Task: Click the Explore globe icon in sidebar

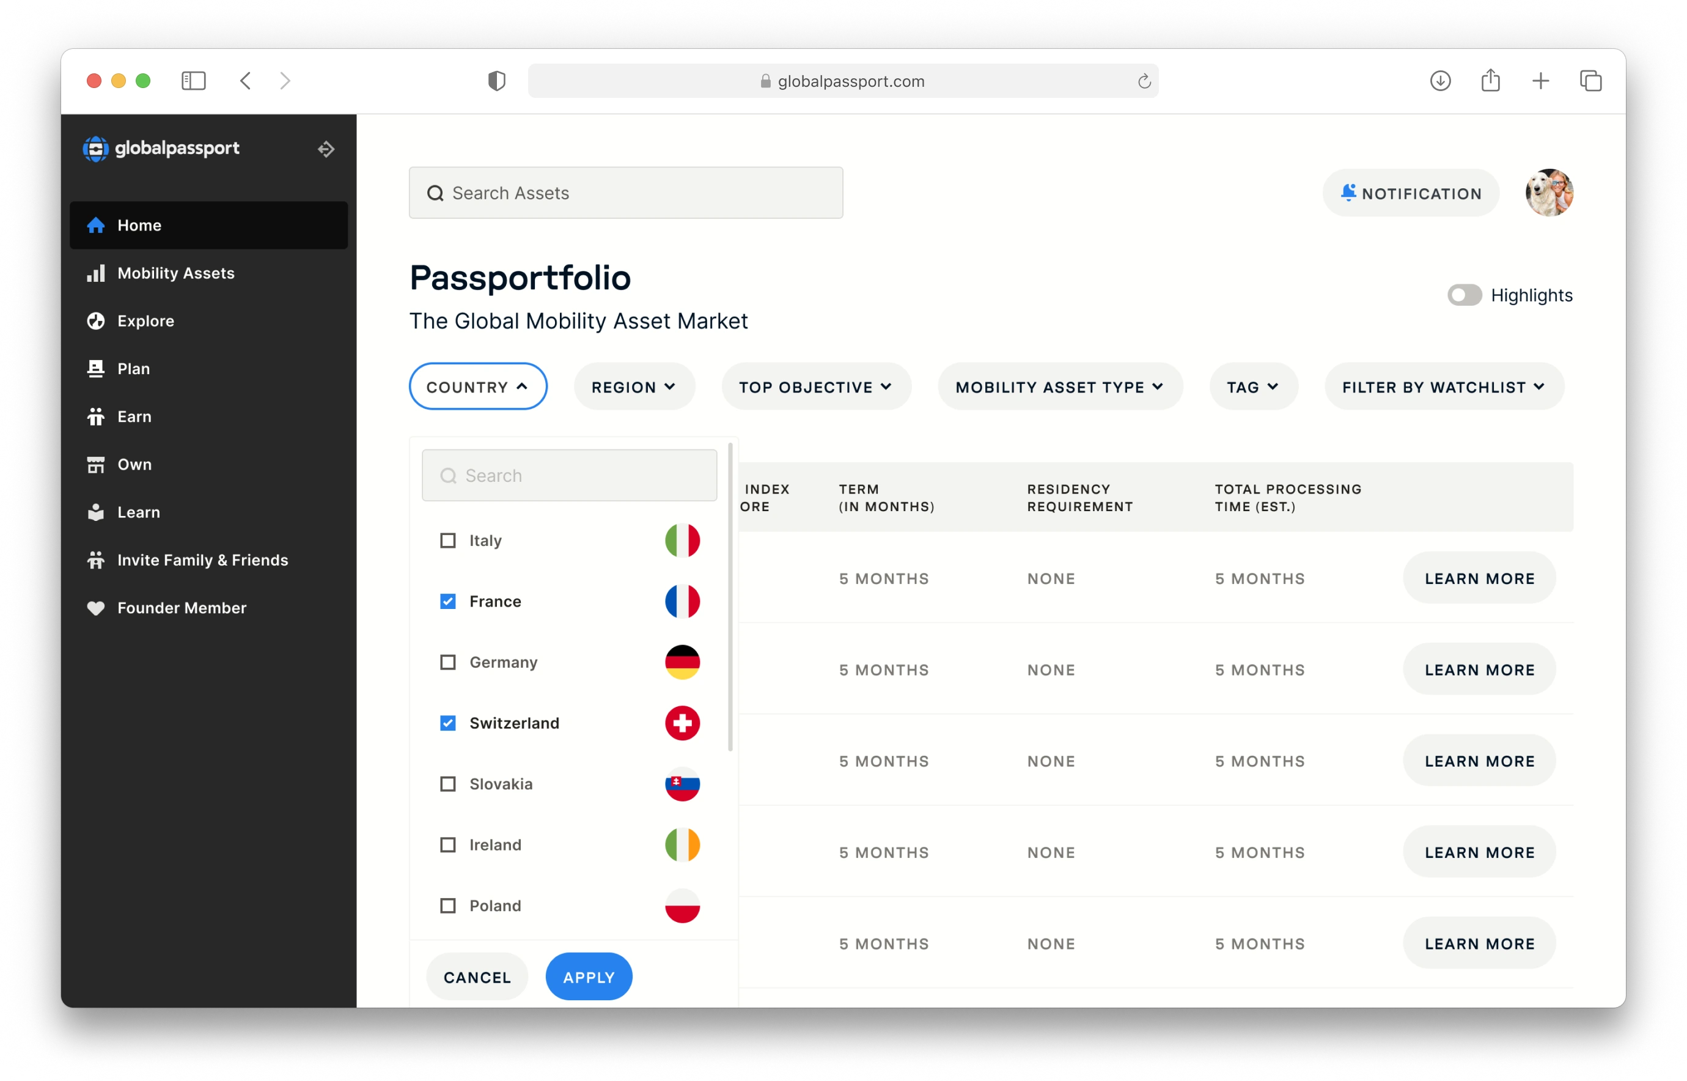Action: click(96, 321)
